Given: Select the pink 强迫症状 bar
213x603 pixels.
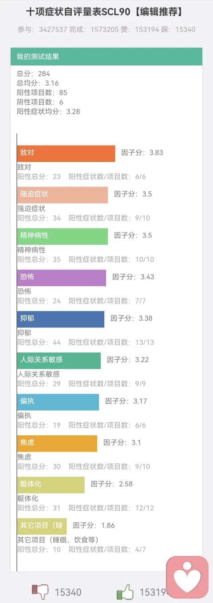Looking at the screenshot, I should click(x=63, y=195).
